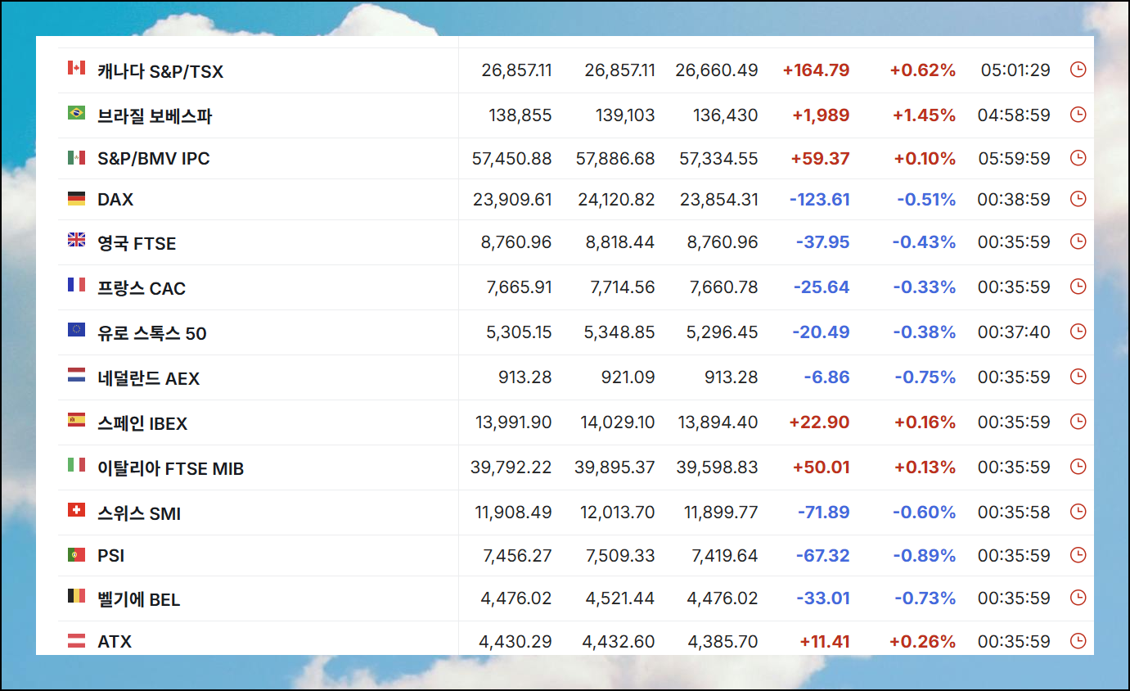Open the 영국 FTSE index link
1130x691 pixels.
137,243
